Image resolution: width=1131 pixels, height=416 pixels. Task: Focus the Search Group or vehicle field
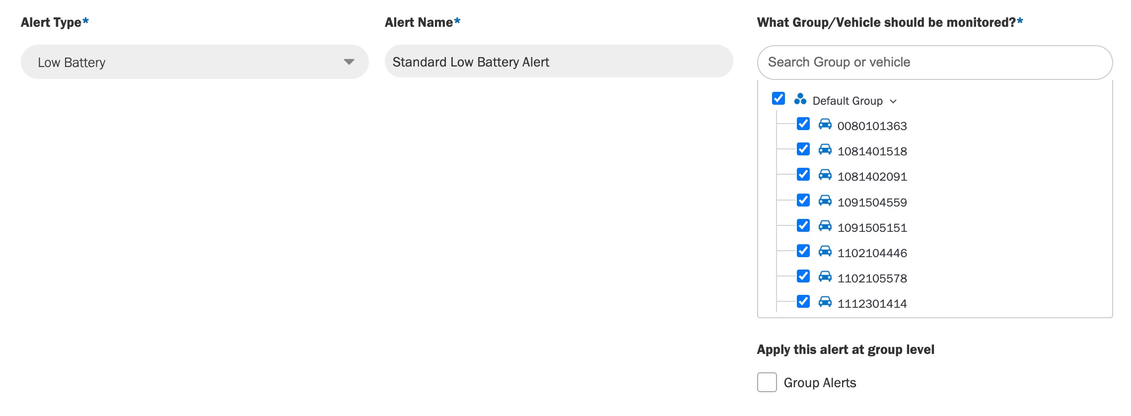(x=934, y=63)
